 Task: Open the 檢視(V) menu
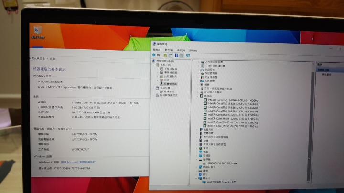coord(181,51)
